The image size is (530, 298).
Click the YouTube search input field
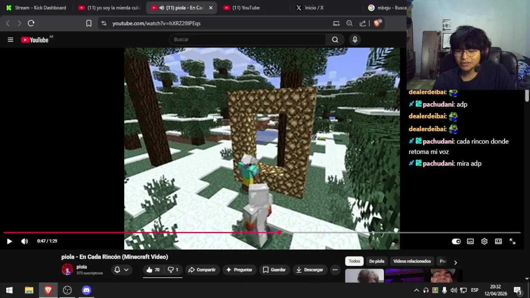[x=248, y=39]
